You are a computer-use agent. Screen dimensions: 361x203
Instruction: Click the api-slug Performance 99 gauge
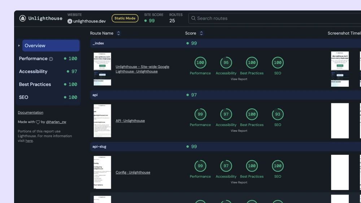(x=200, y=166)
